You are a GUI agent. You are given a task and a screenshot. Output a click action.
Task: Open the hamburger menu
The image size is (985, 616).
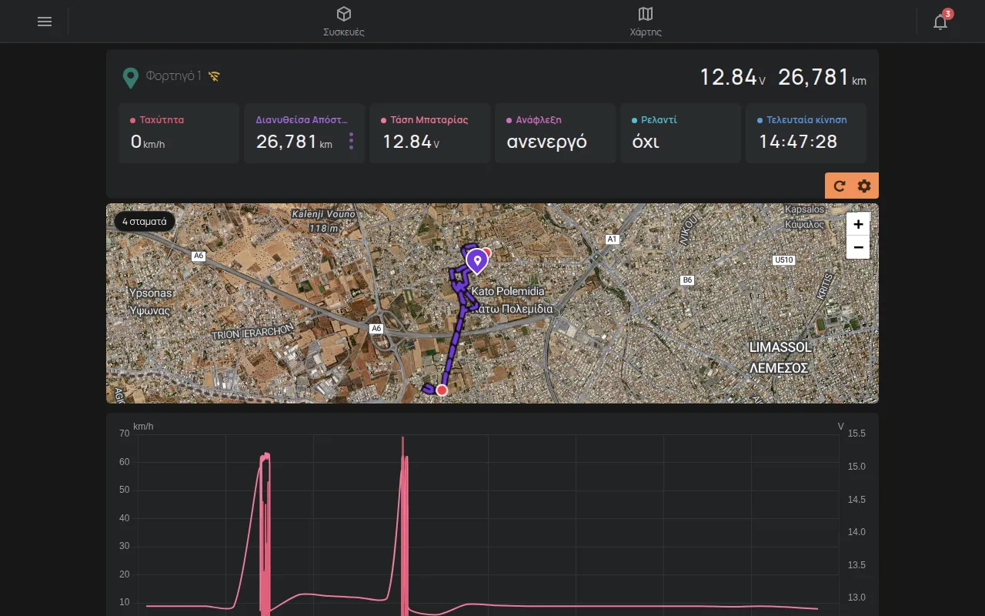pos(45,22)
